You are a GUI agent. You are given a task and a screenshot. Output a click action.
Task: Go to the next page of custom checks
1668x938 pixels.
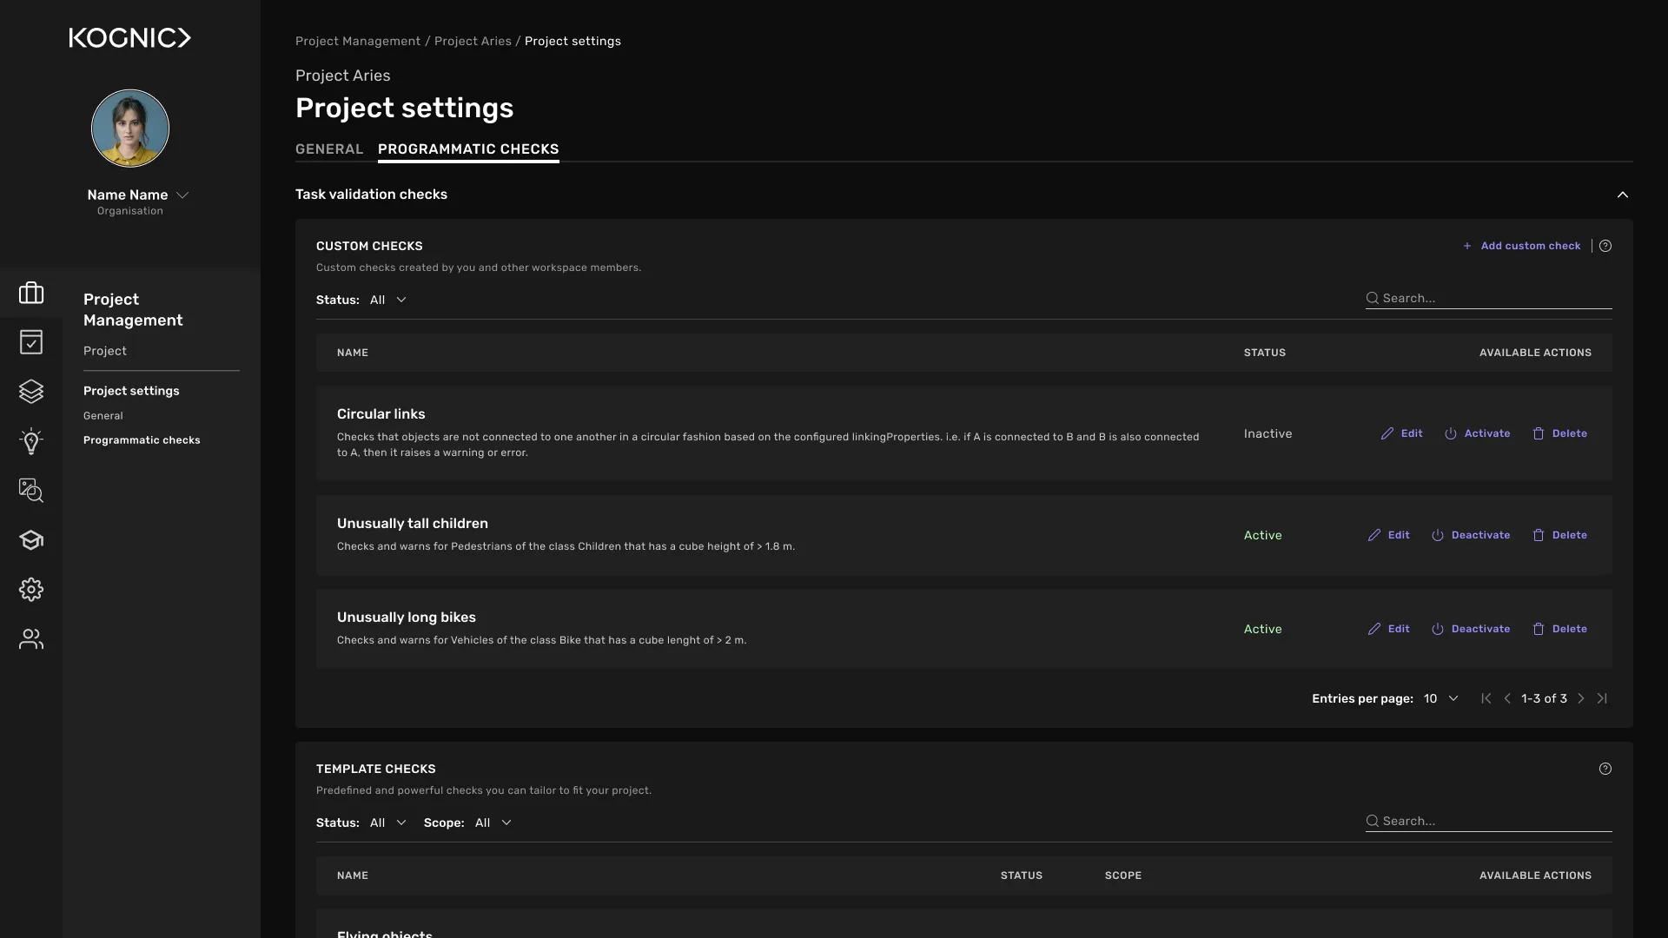(1581, 698)
